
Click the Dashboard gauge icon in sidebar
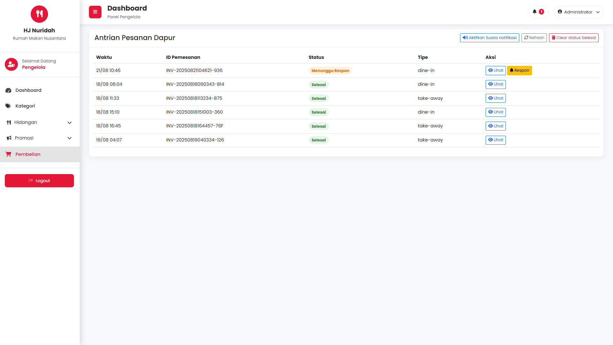(x=9, y=91)
